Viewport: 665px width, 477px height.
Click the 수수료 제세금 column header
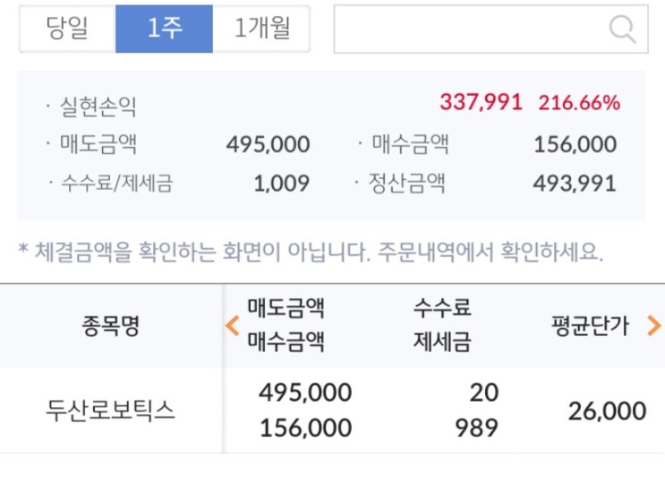(x=441, y=325)
